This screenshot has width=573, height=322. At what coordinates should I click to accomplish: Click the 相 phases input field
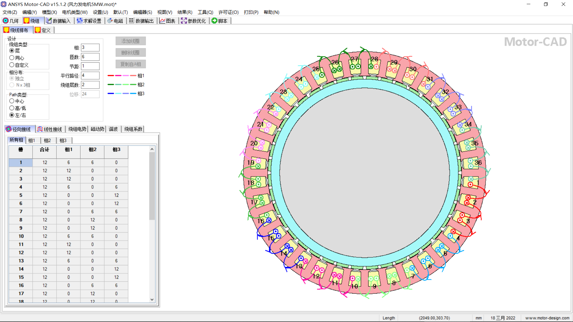tap(90, 48)
